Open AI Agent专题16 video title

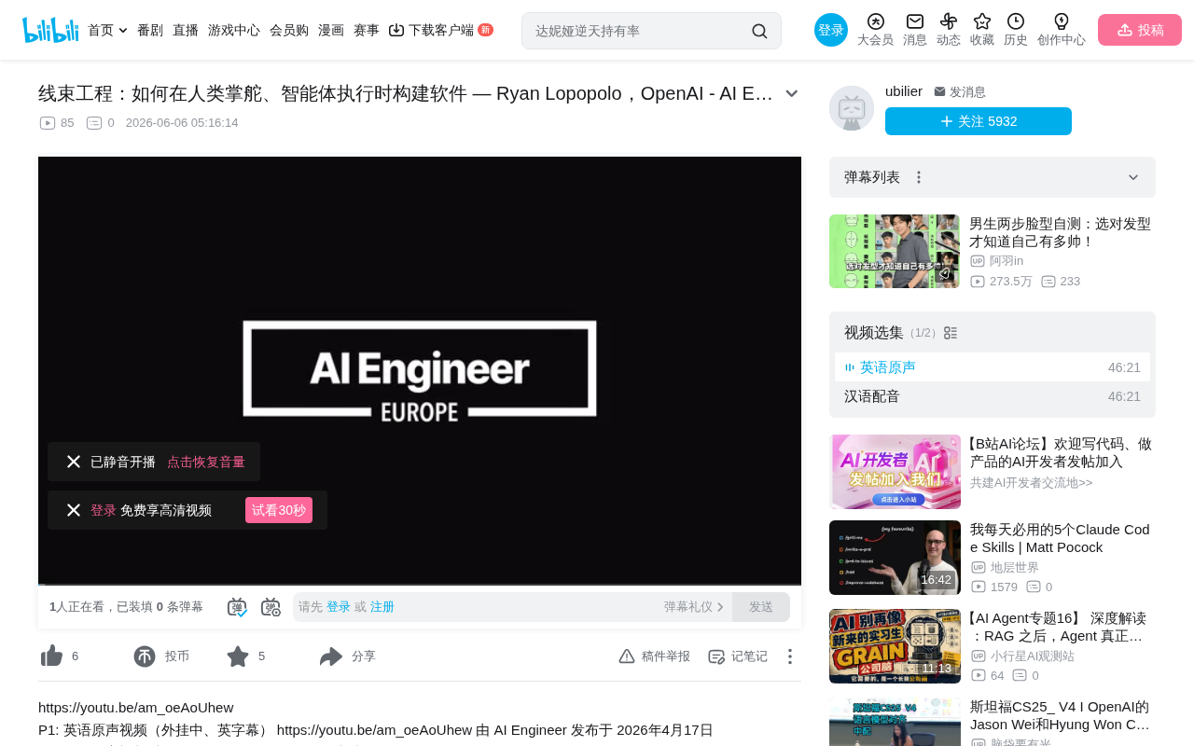(1059, 627)
